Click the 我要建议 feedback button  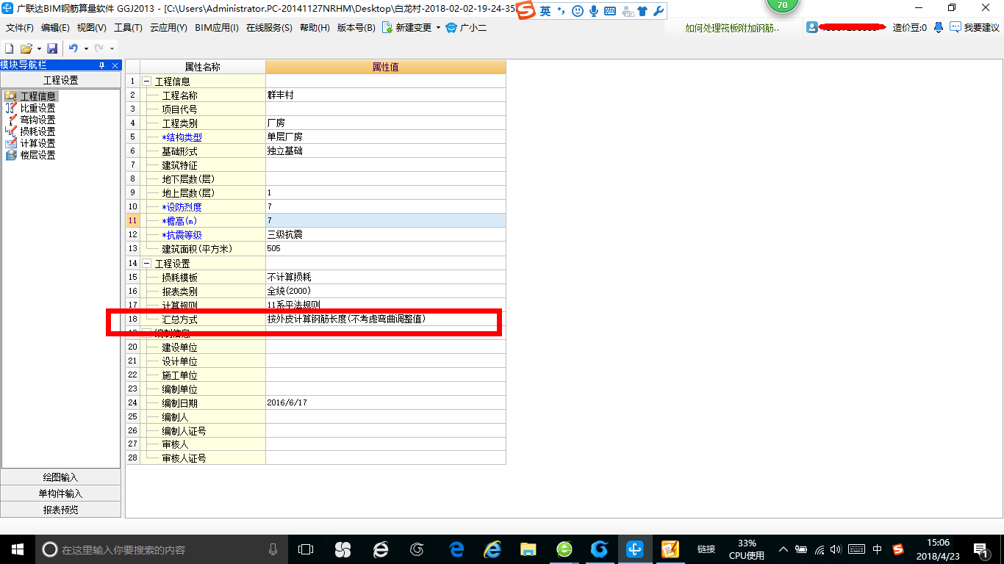(x=975, y=27)
